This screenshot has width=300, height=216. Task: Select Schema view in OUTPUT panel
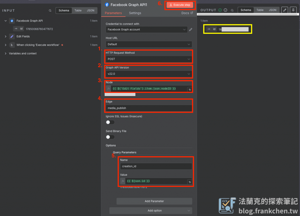tap(246, 10)
